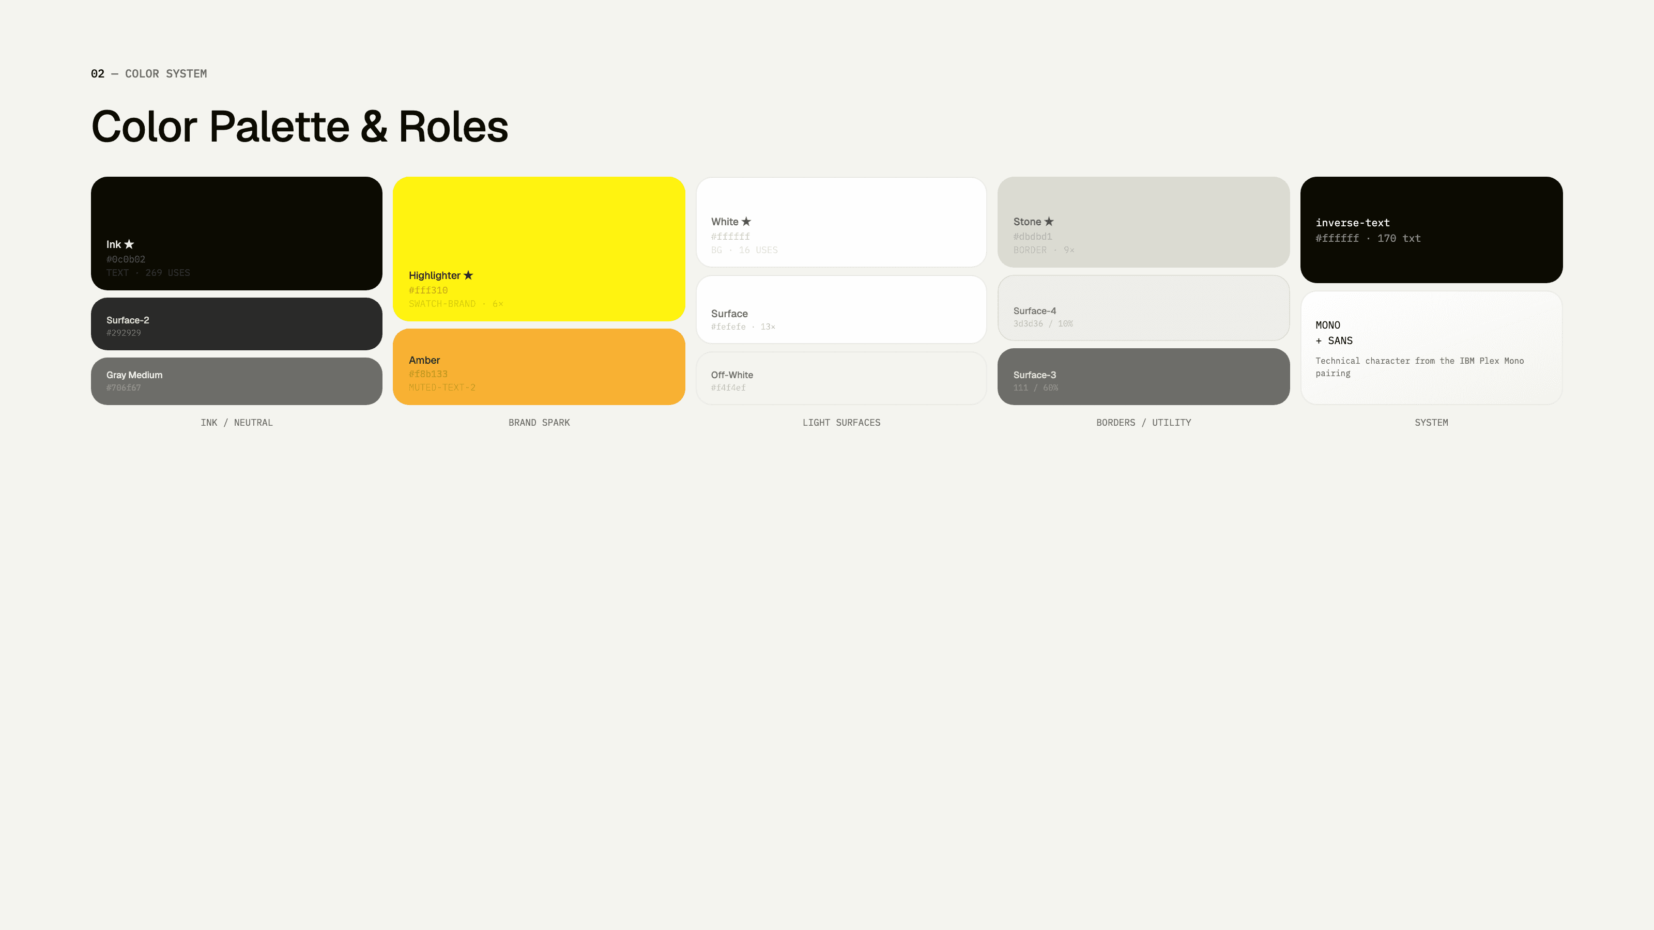Screen dimensions: 1654x930
Task: Click the 'BRAND SPARK' column label
Action: pos(539,422)
